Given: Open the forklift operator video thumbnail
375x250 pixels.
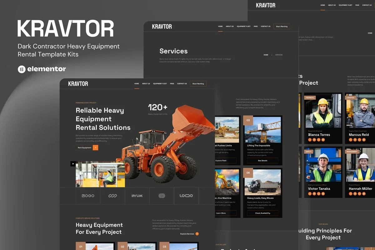Looking at the screenshot, I should click(100, 174).
